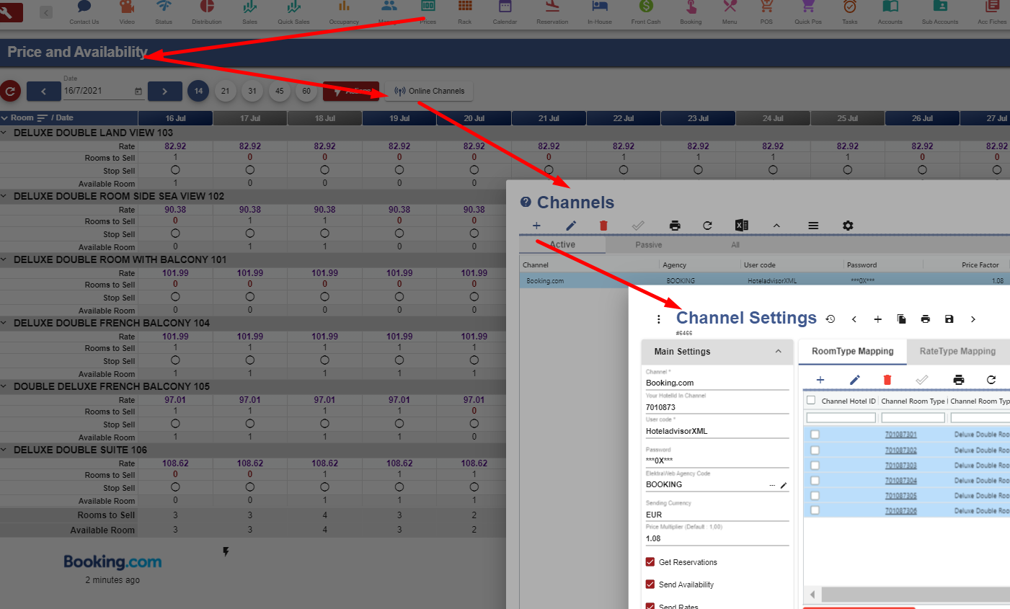Open Channels help question mark icon
Image resolution: width=1010 pixels, height=609 pixels.
point(526,203)
